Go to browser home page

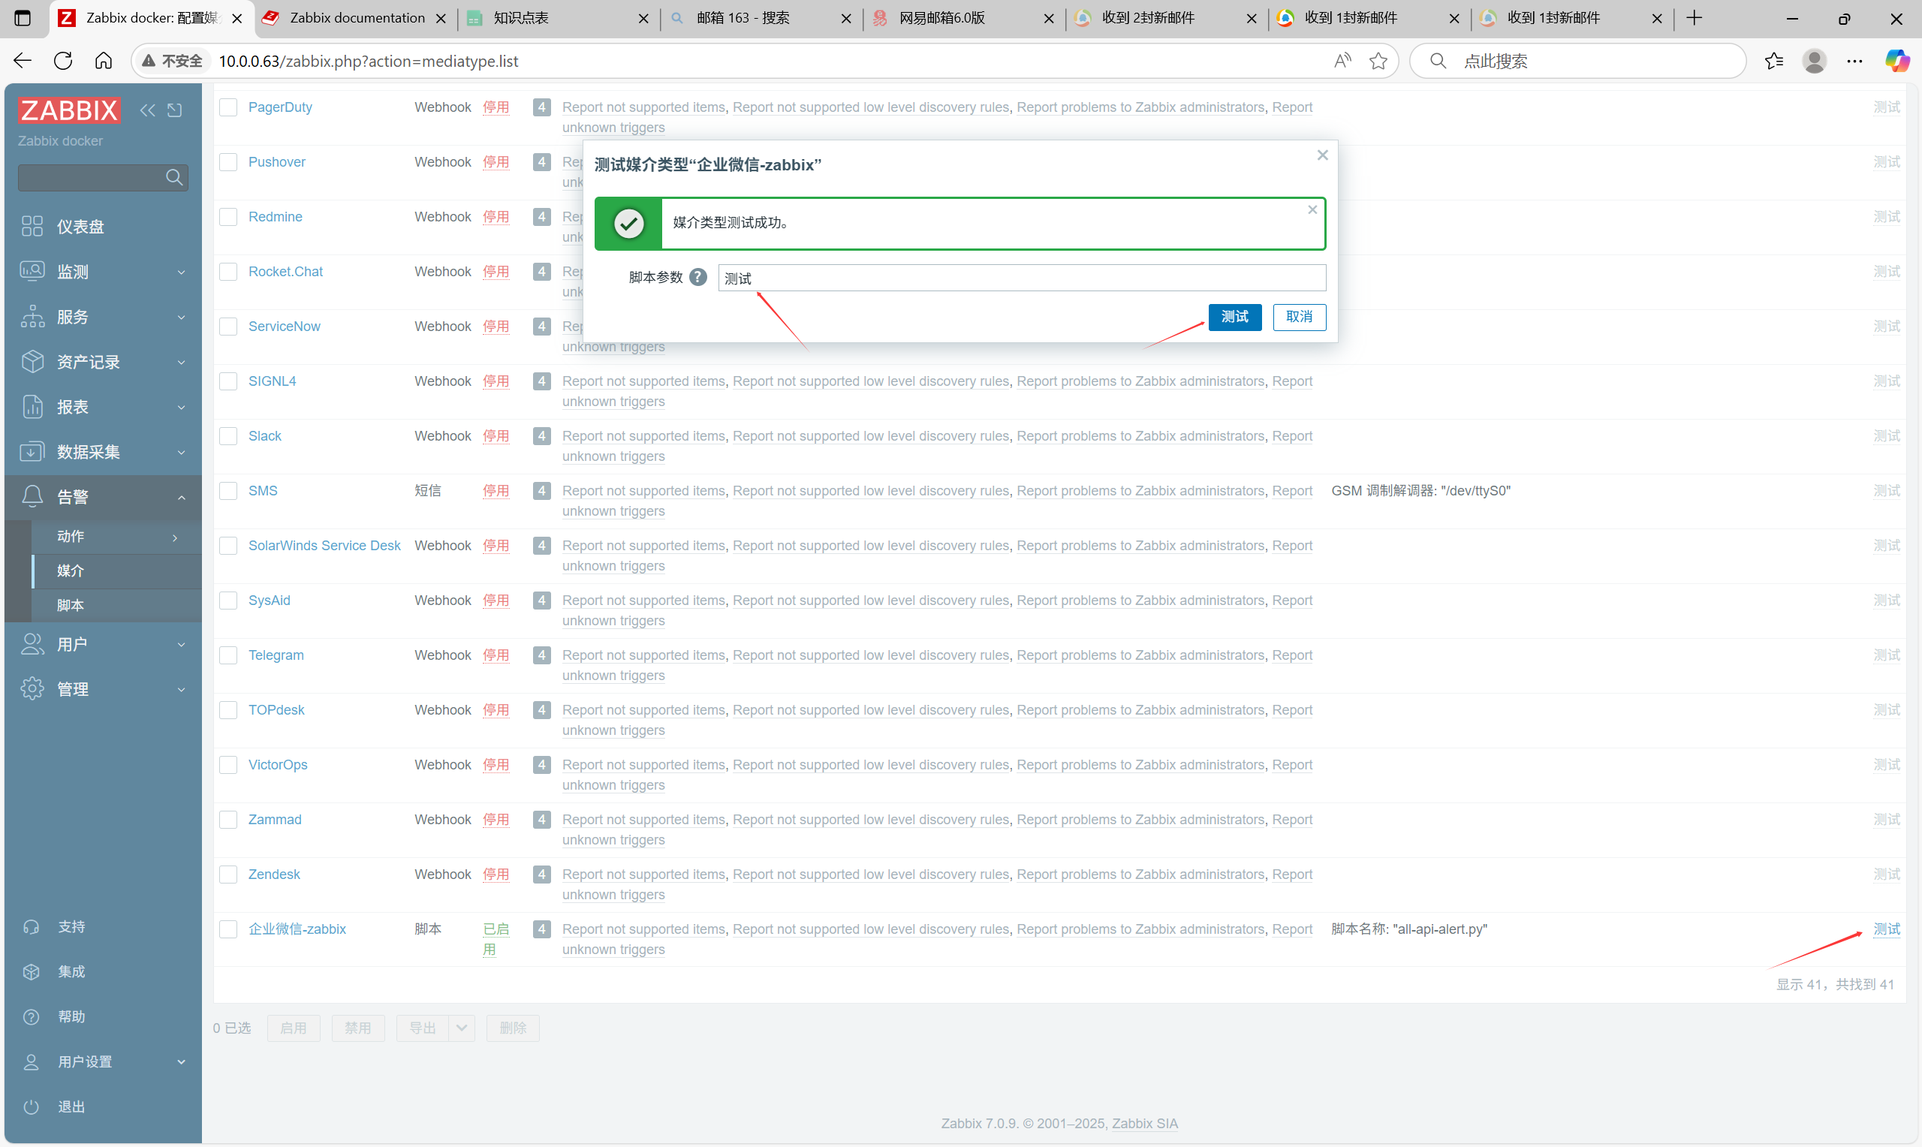click(x=104, y=61)
